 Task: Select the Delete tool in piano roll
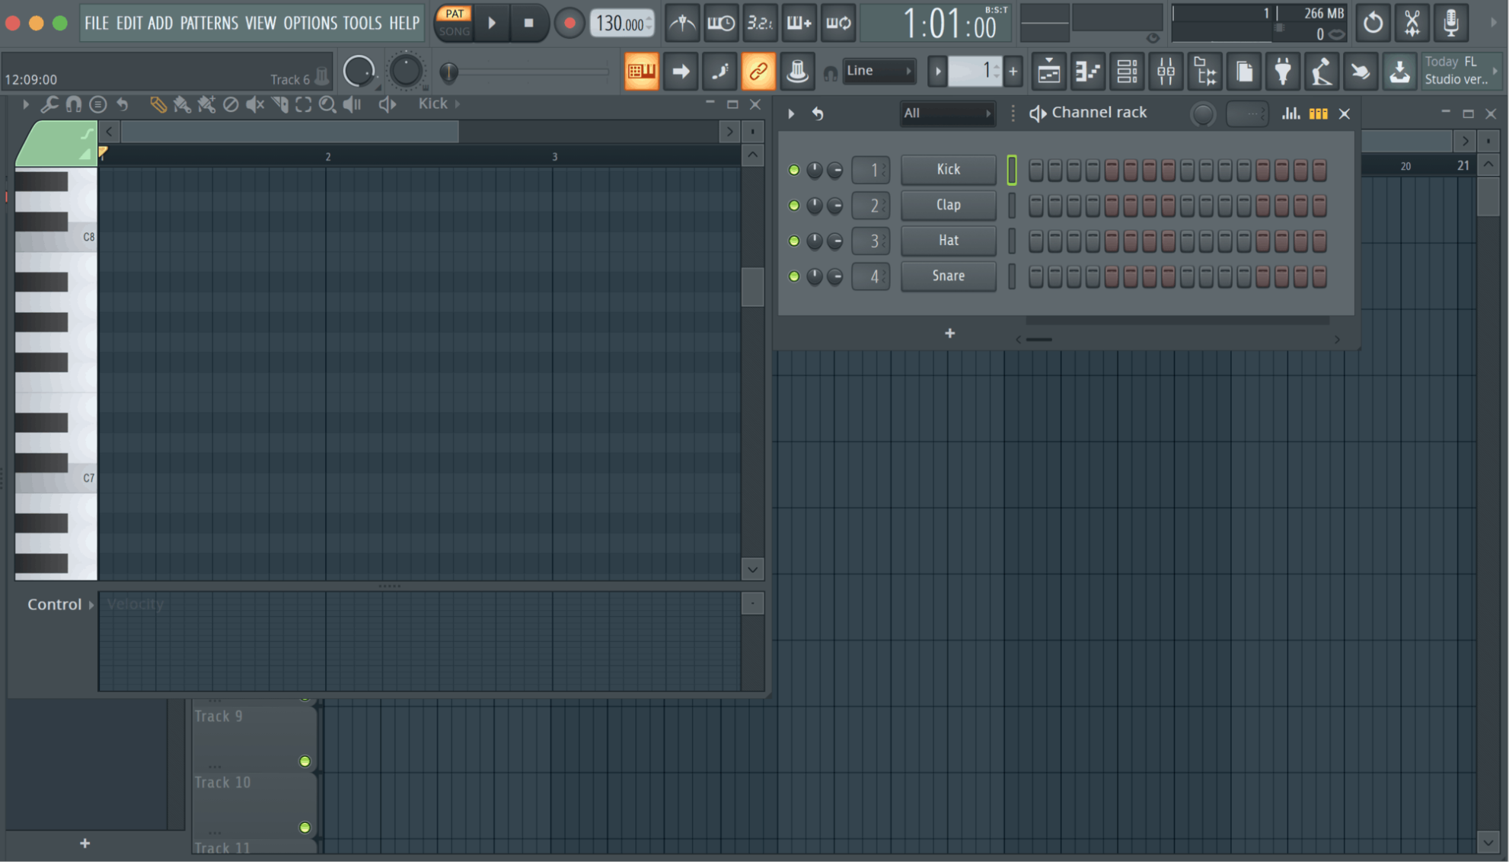231,104
